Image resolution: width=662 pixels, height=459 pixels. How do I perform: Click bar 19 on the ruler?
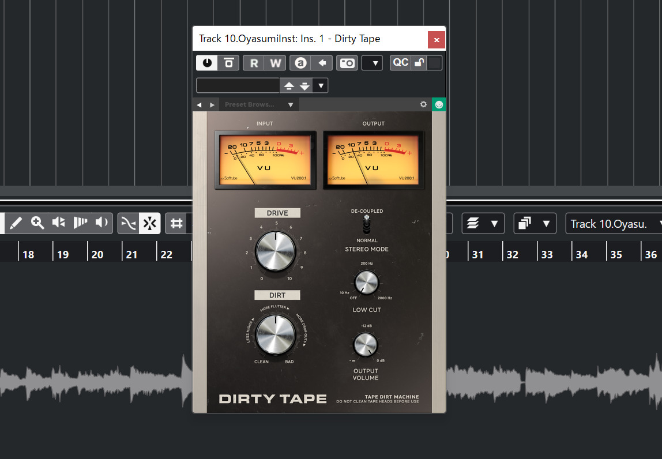tap(63, 255)
